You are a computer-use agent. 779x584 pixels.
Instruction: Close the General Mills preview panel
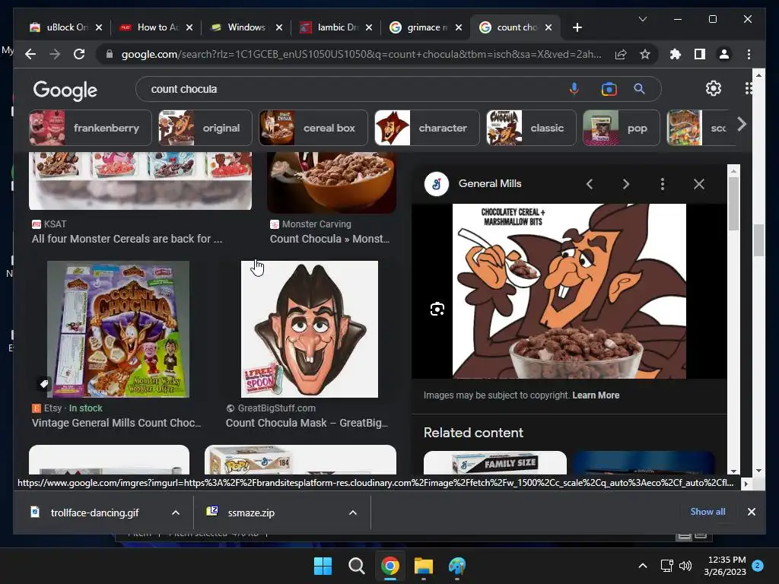pyautogui.click(x=698, y=184)
